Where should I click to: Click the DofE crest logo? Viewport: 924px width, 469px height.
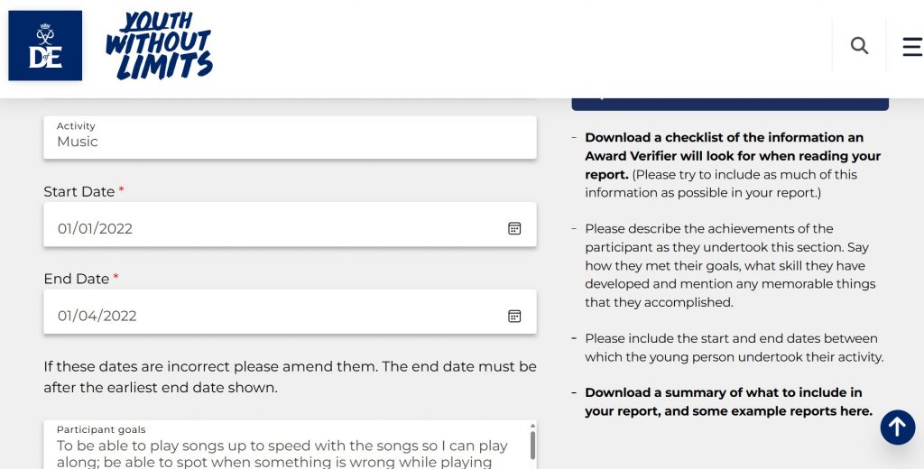tap(45, 46)
